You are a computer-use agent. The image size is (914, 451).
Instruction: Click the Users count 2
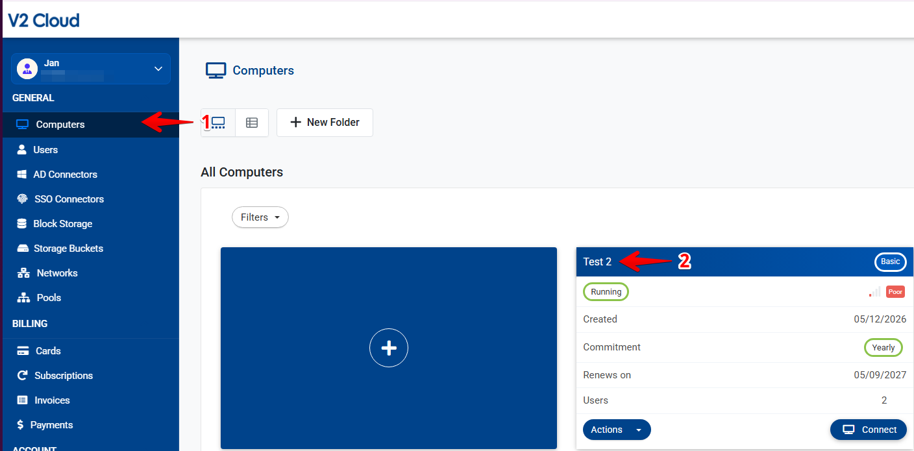pyautogui.click(x=884, y=400)
